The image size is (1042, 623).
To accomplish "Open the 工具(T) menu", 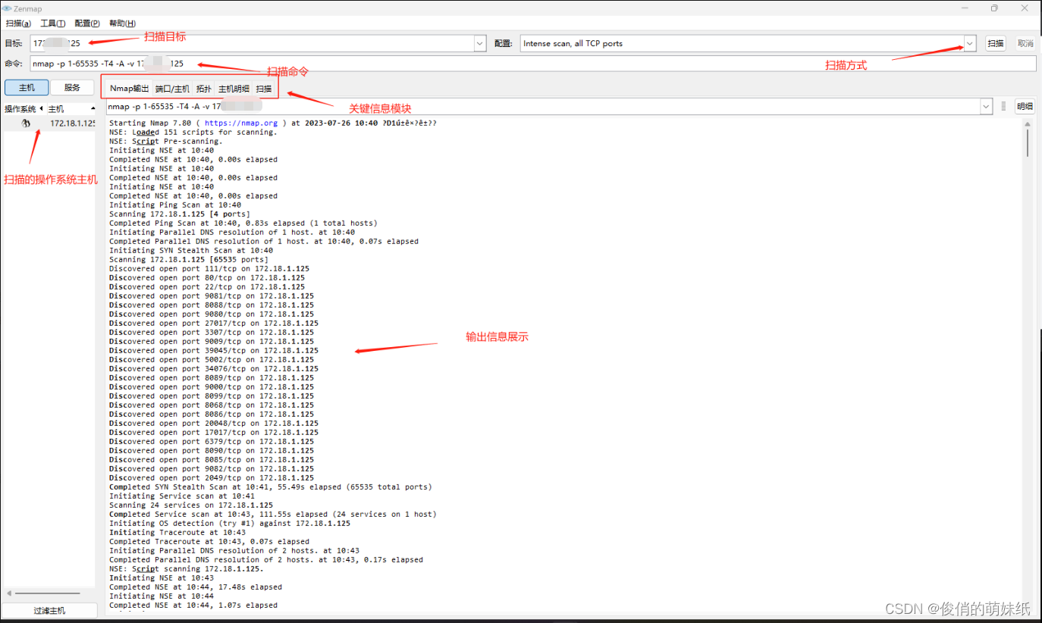I will pyautogui.click(x=53, y=23).
